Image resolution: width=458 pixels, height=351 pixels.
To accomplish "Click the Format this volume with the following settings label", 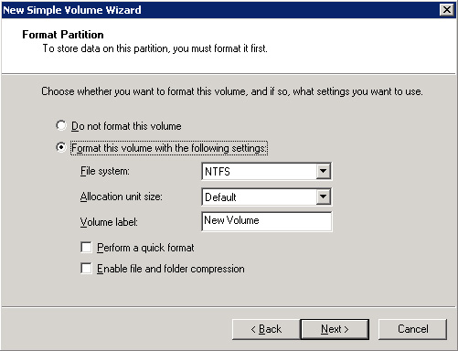I will tap(169, 148).
